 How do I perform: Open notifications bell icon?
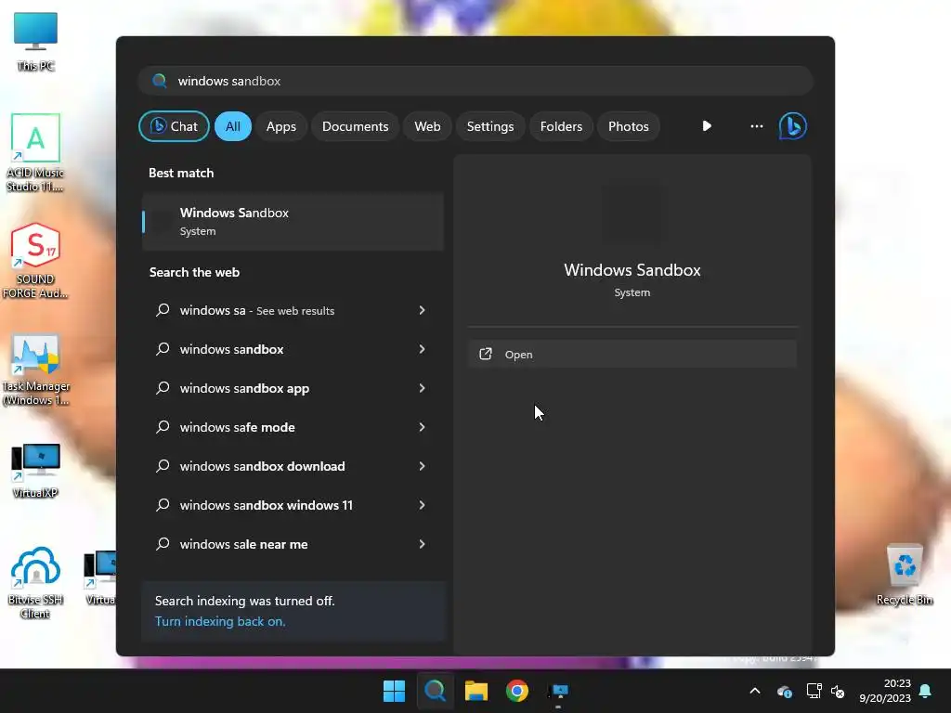pos(926,691)
